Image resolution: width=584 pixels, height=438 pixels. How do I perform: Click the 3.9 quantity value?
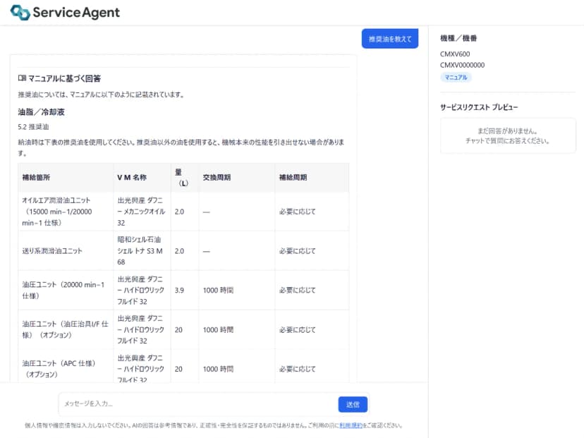click(x=179, y=290)
